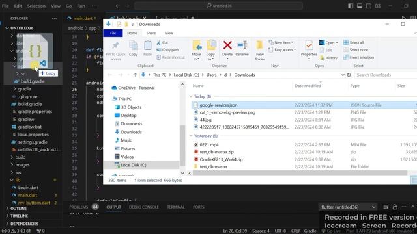Open OneDrive - Personal in navigation pane

coord(136,88)
